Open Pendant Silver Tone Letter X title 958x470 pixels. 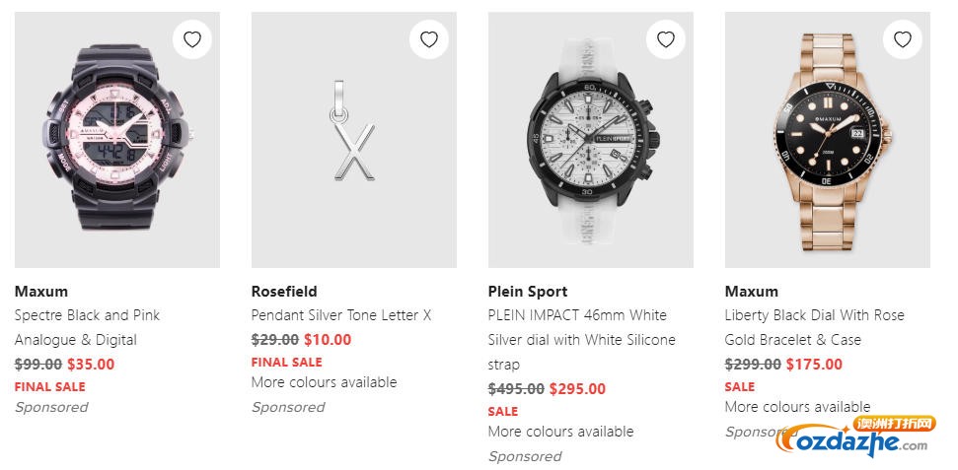point(341,315)
